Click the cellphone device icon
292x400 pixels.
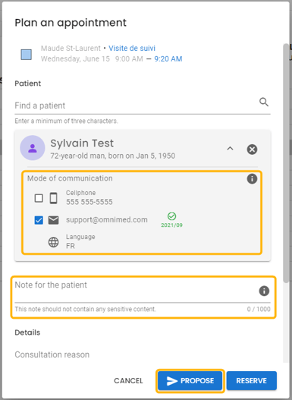click(54, 198)
